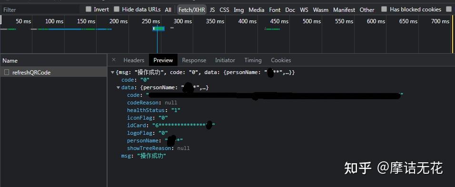455x187 pixels.
Task: Filter requests by WS
Action: tap(304, 10)
